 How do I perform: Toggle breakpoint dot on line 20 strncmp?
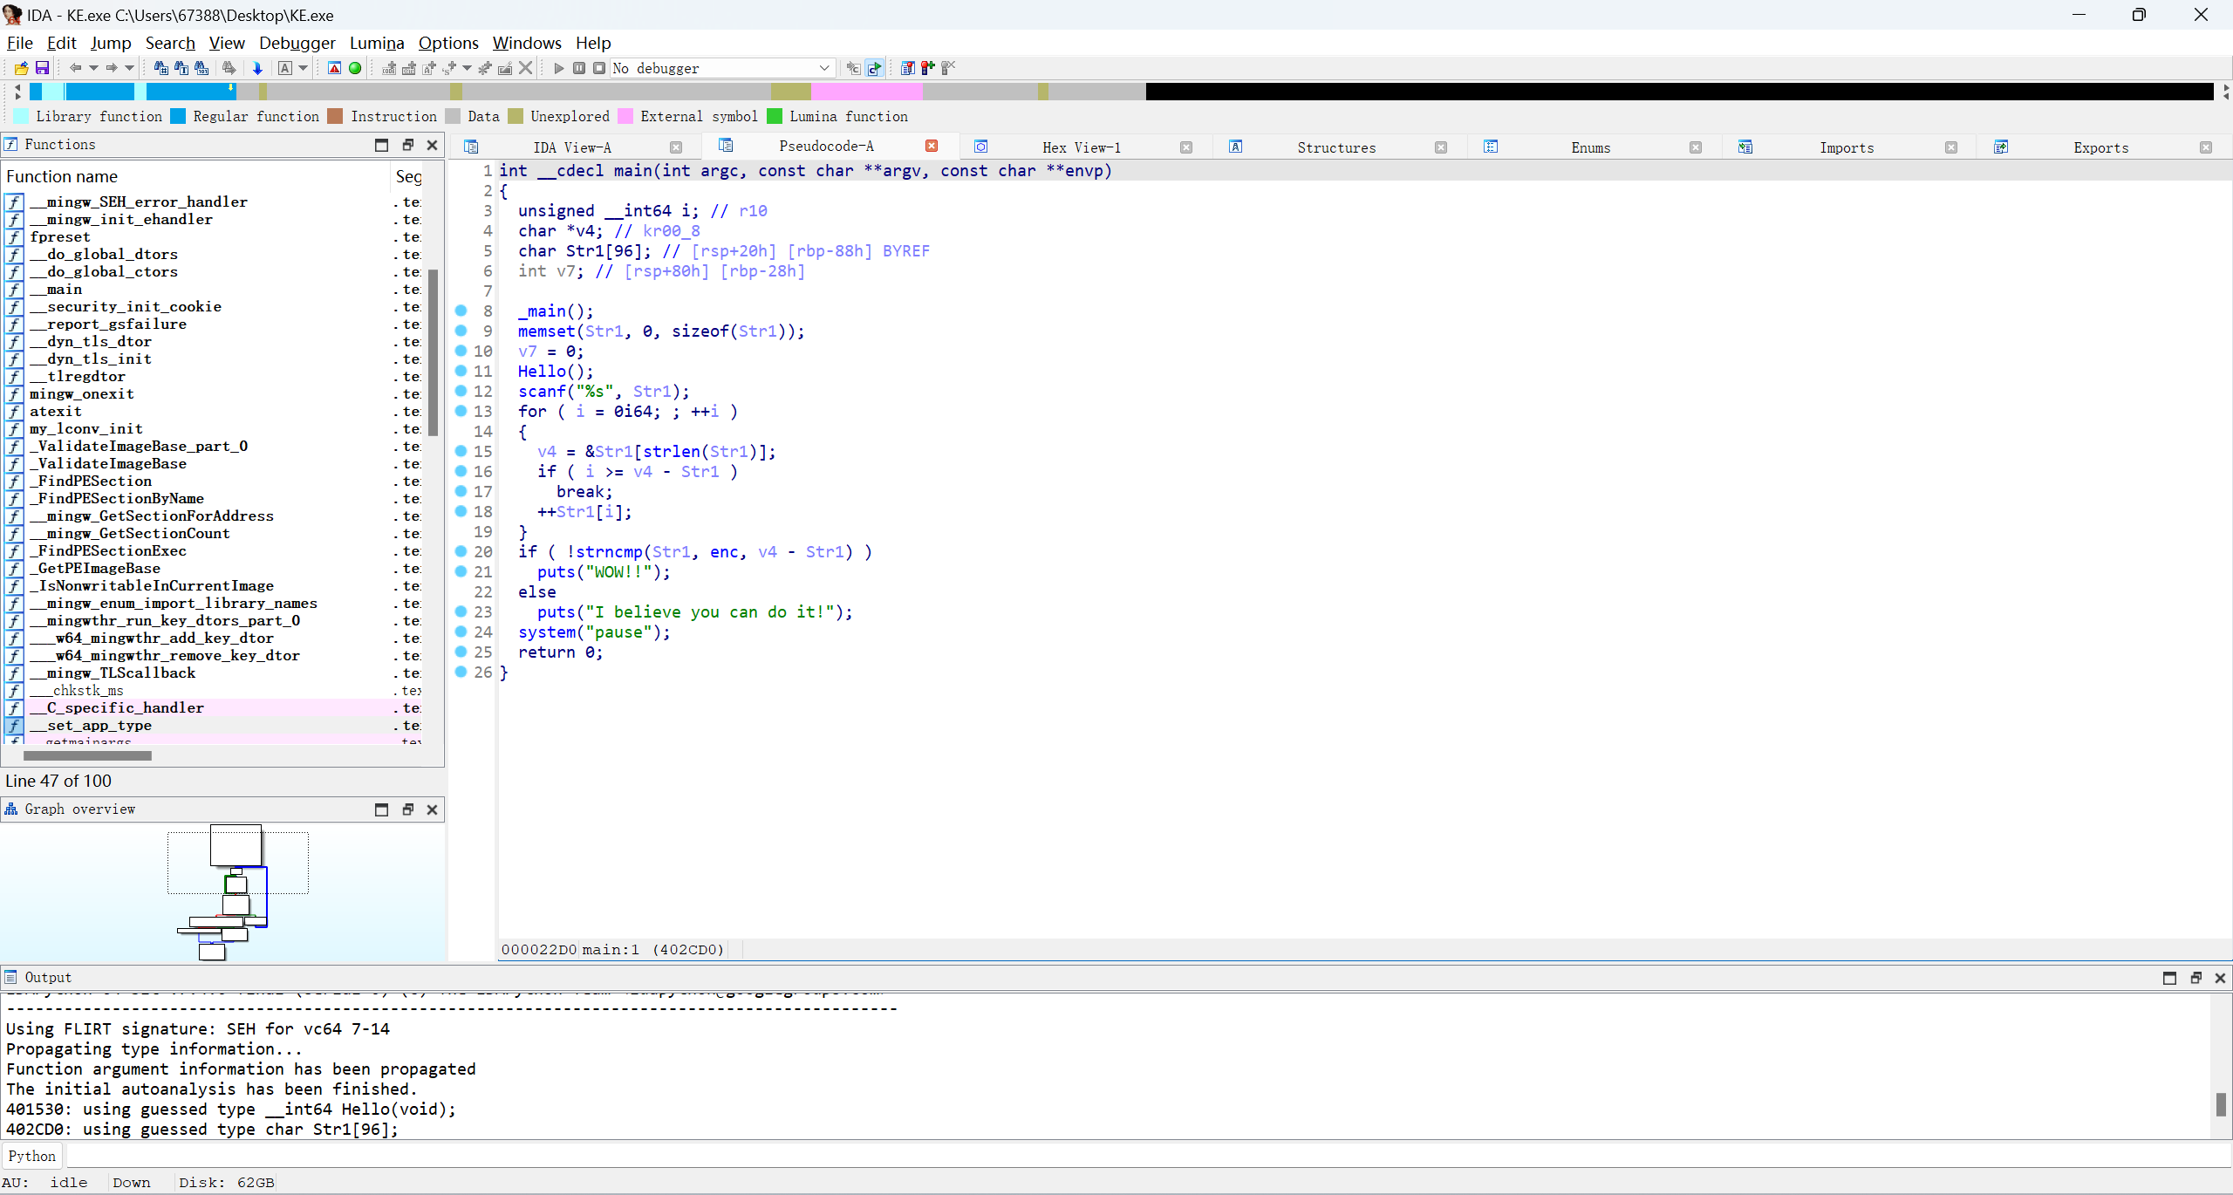461,551
